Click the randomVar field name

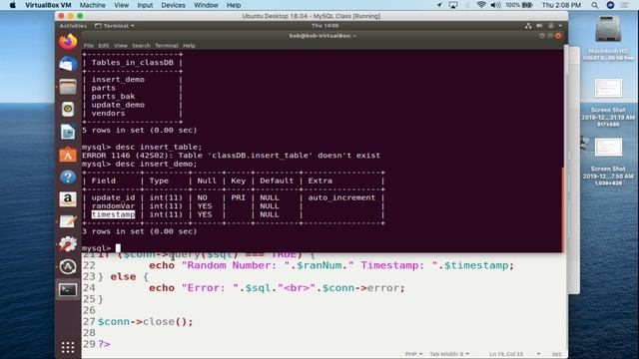tap(113, 206)
